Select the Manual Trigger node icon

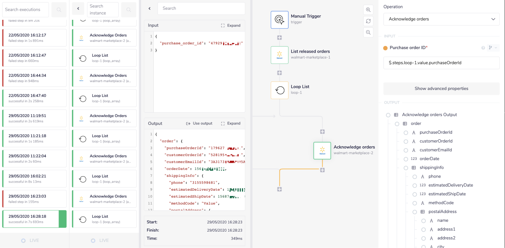[x=279, y=20]
